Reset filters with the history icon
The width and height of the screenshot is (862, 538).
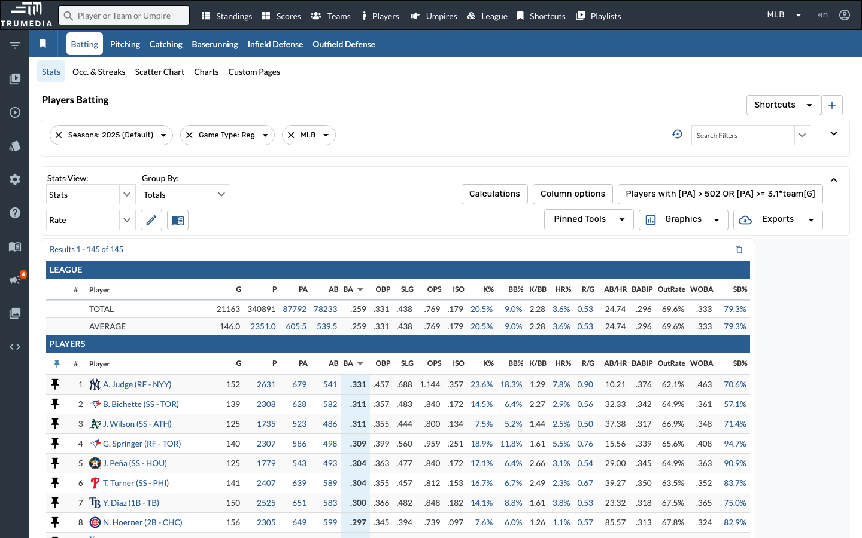pos(677,134)
